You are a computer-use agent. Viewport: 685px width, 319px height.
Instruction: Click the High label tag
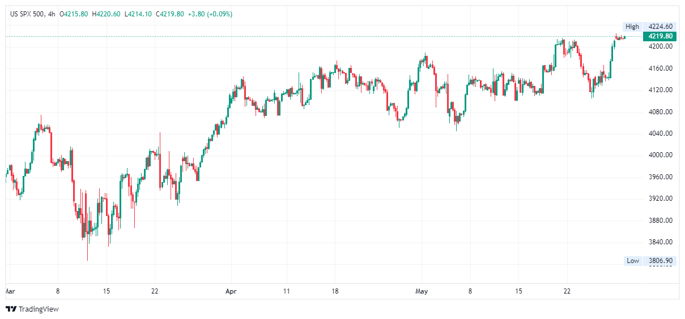pos(632,27)
